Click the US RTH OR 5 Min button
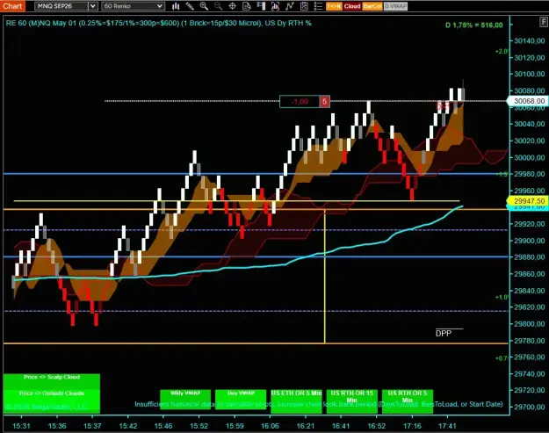 (408, 401)
